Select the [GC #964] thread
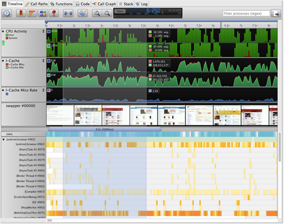The width and height of the screenshot is (284, 224). [38, 202]
